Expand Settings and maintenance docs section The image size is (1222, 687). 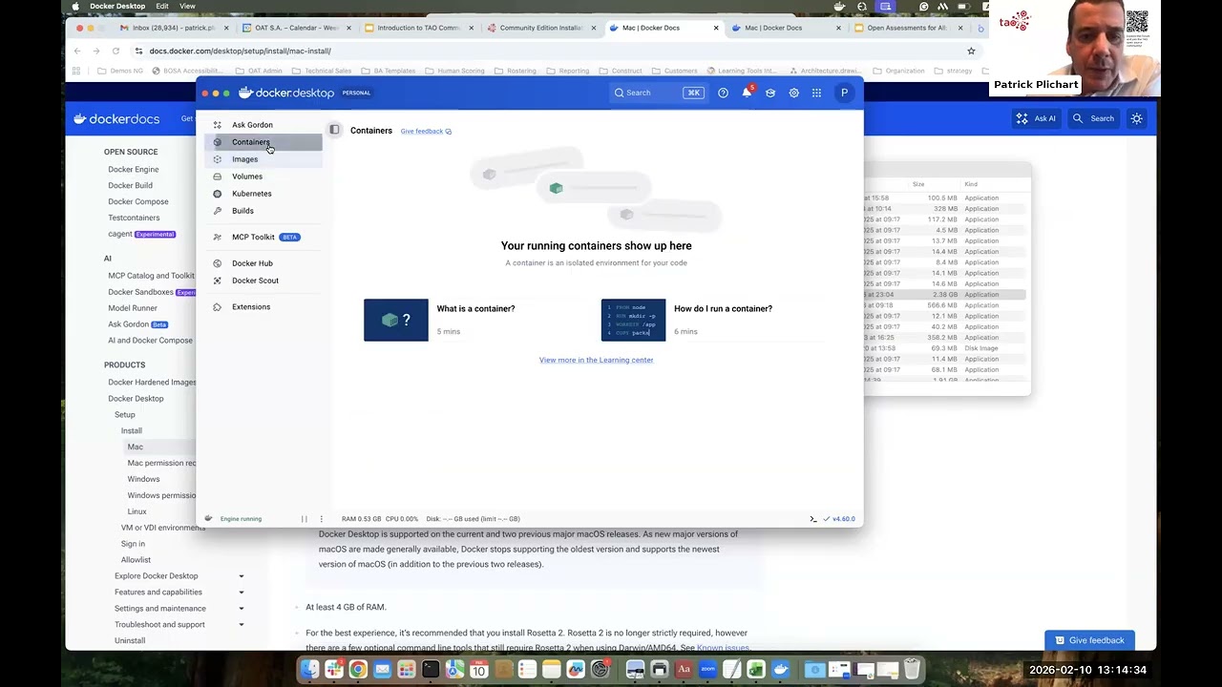[x=241, y=609]
